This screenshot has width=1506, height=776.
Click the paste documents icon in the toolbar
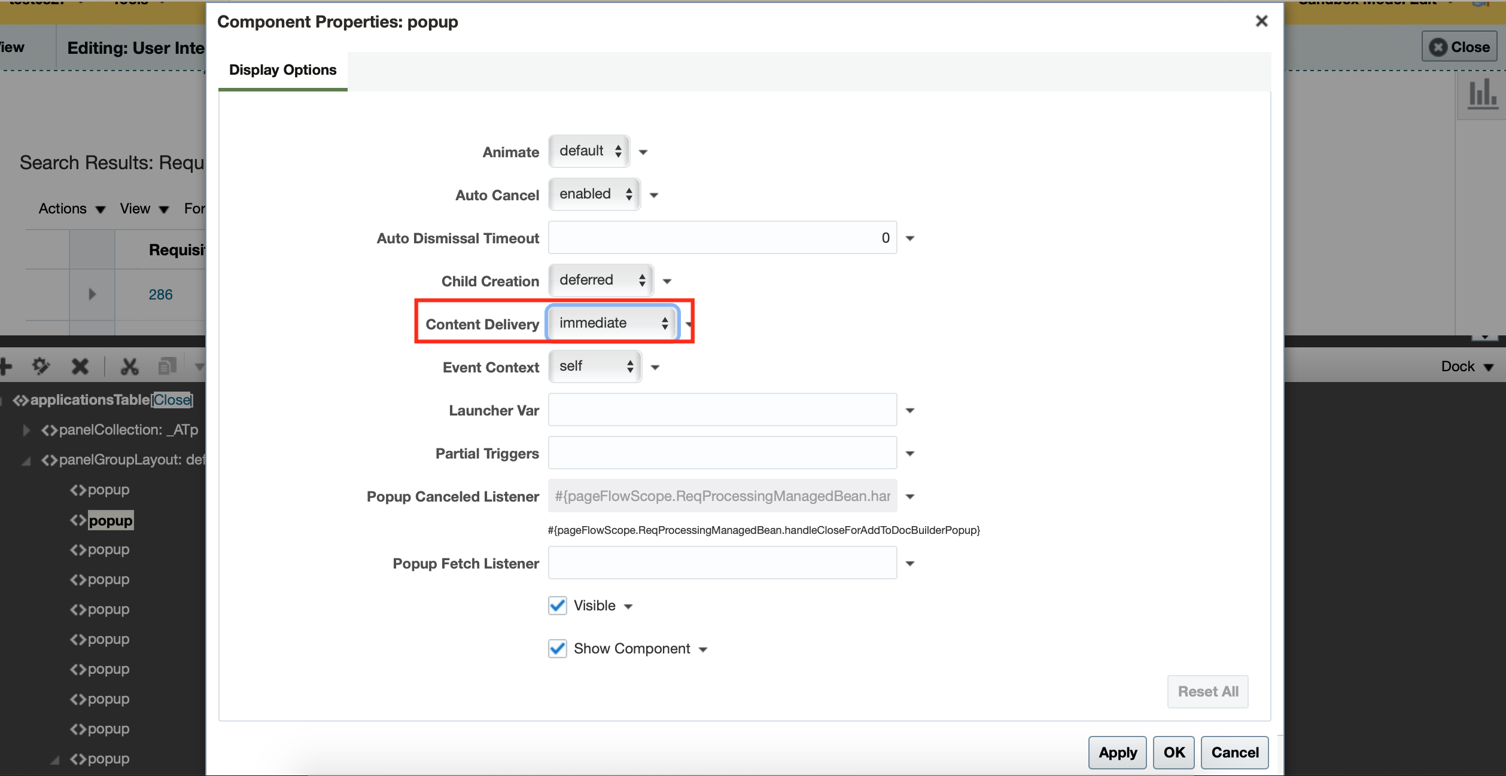tap(167, 366)
